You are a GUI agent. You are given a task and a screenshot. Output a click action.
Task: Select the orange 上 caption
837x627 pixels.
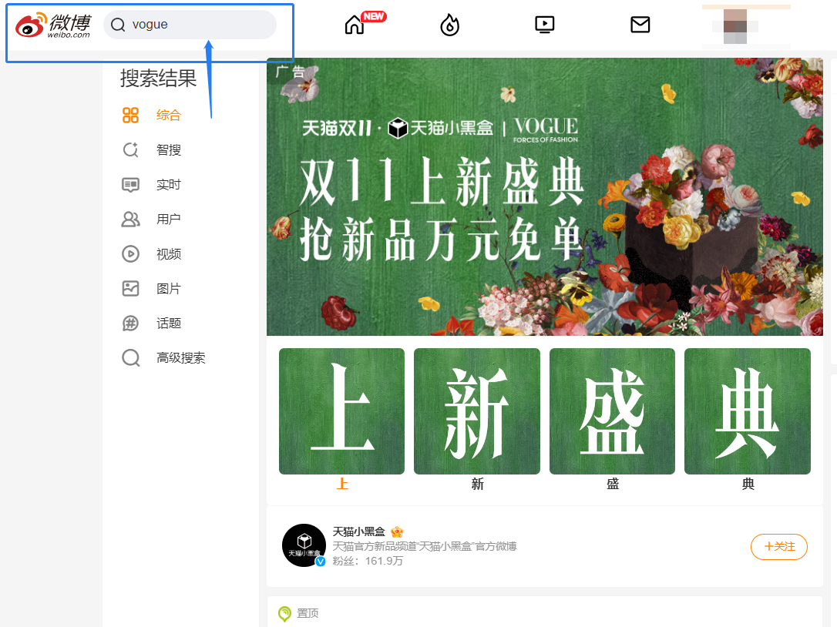pos(342,484)
